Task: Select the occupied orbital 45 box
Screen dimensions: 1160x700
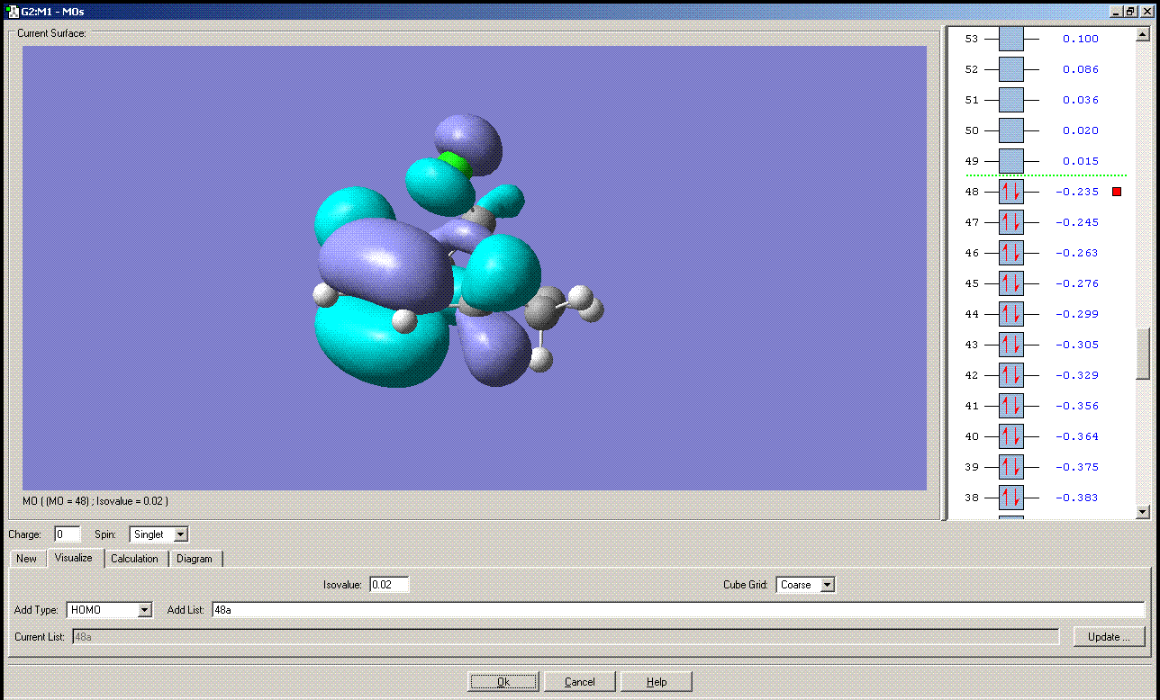Action: [x=1011, y=283]
